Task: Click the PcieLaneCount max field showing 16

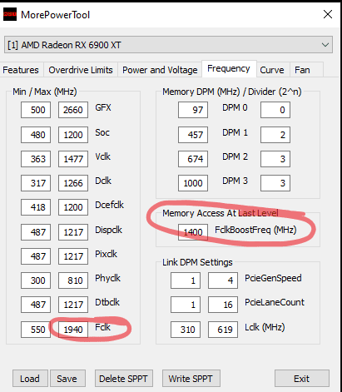Action: (223, 305)
